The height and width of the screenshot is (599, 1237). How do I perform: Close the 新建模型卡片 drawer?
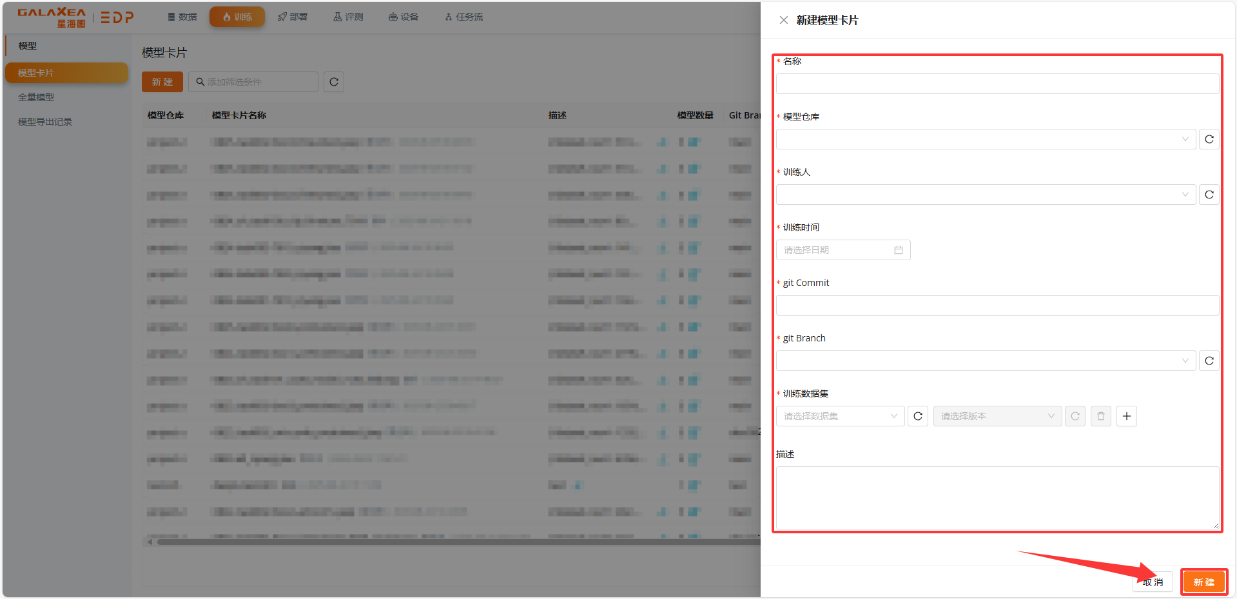[x=783, y=20]
